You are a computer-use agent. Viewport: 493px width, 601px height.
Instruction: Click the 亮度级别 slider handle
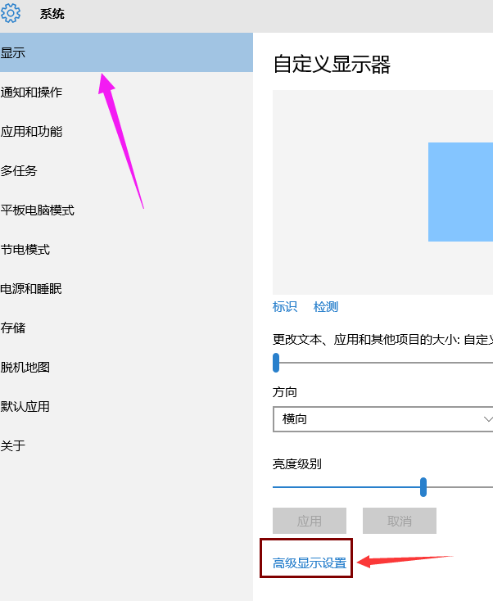coord(423,487)
